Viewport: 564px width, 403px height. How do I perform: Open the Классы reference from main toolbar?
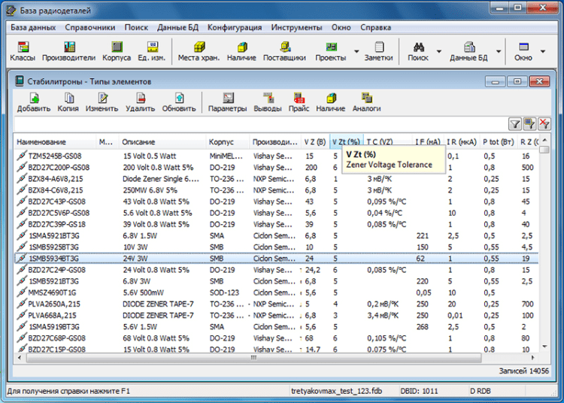22,51
